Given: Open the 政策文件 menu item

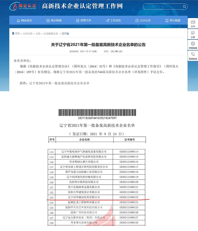Looking at the screenshot, I should tap(84, 20).
